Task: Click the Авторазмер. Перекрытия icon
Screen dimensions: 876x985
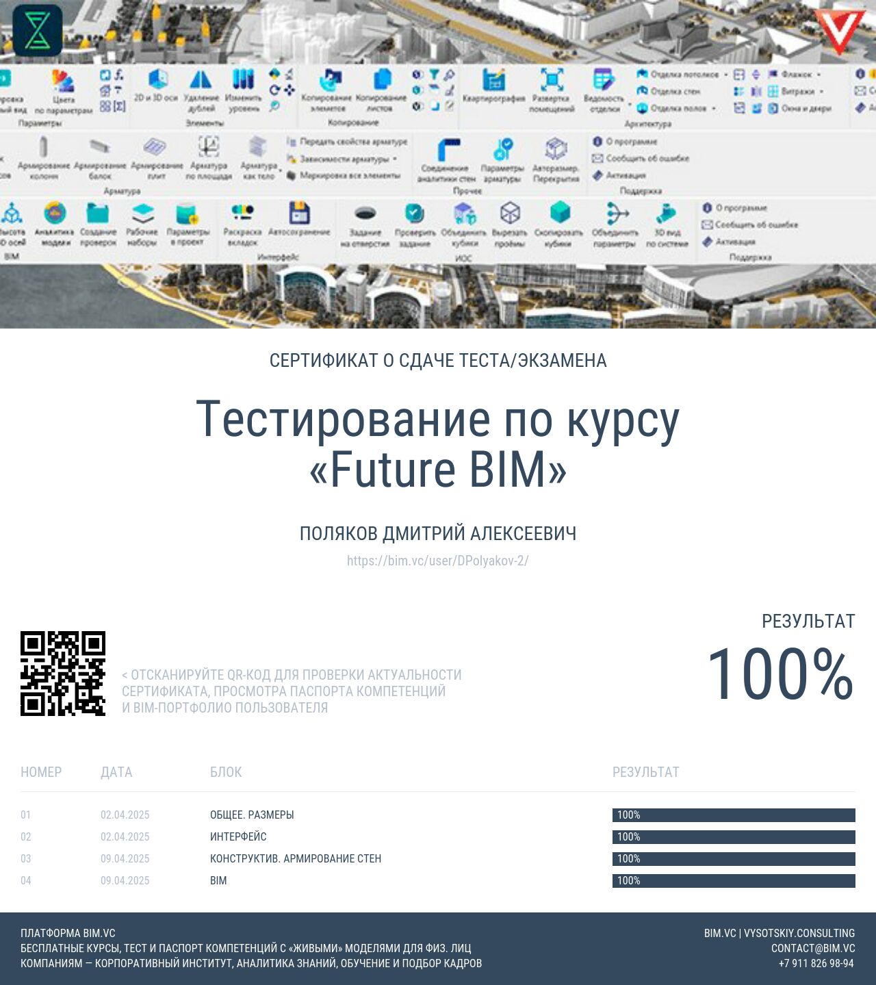Action: pyautogui.click(x=556, y=149)
